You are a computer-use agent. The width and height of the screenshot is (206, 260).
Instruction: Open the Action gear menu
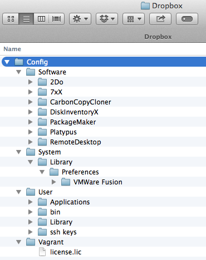tap(80, 19)
